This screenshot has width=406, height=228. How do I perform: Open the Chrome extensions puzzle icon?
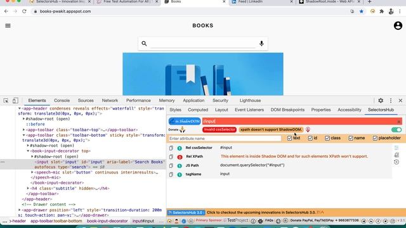coord(382,11)
